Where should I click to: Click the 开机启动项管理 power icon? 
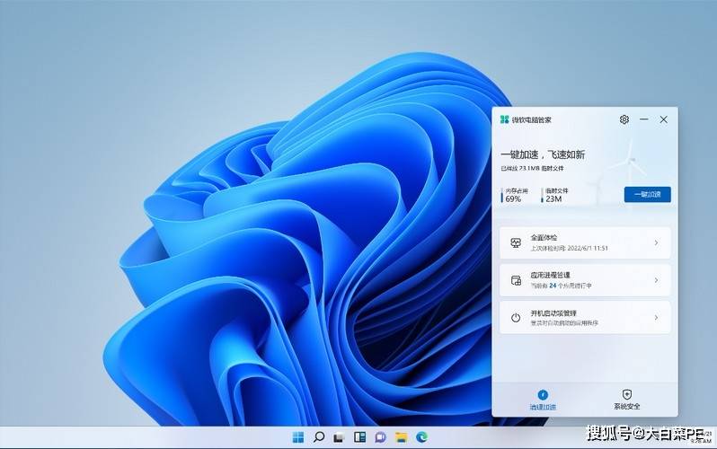516,317
